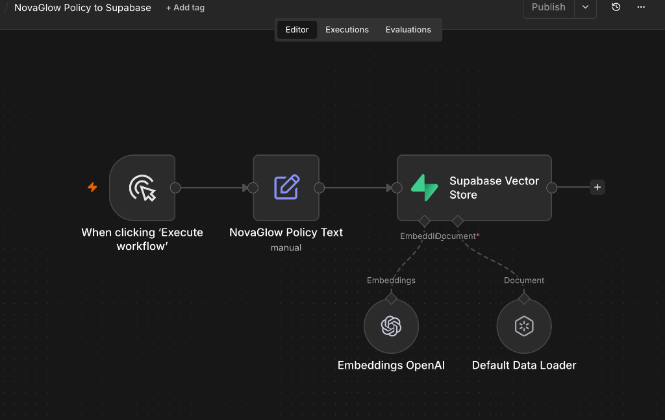The height and width of the screenshot is (420, 665).
Task: Click the 'manual' subtitle under policy node
Action: coord(286,247)
